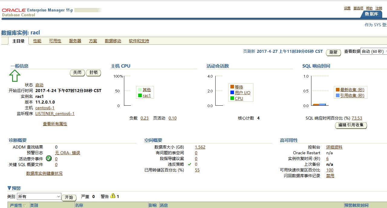This screenshot has height=208, width=387.
Task: Go to the 数据移动 tab
Action: 113,41
